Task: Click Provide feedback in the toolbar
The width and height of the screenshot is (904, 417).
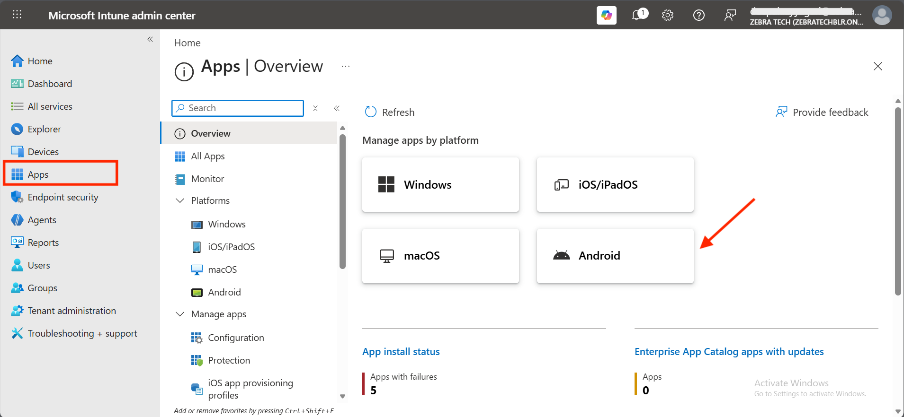Action: tap(822, 112)
